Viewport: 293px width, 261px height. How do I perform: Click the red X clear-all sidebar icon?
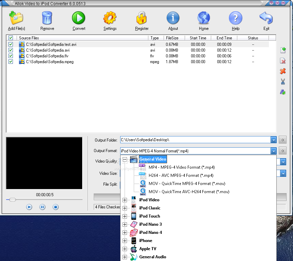[283, 71]
